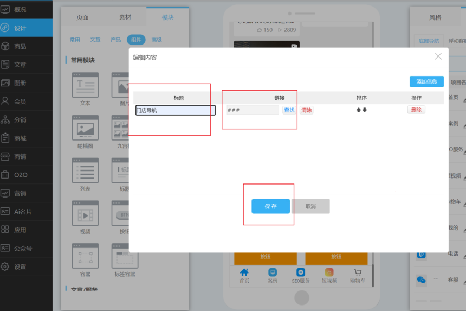466x311 pixels.
Task: Click the 查找 link finder button
Action: pyautogui.click(x=289, y=110)
